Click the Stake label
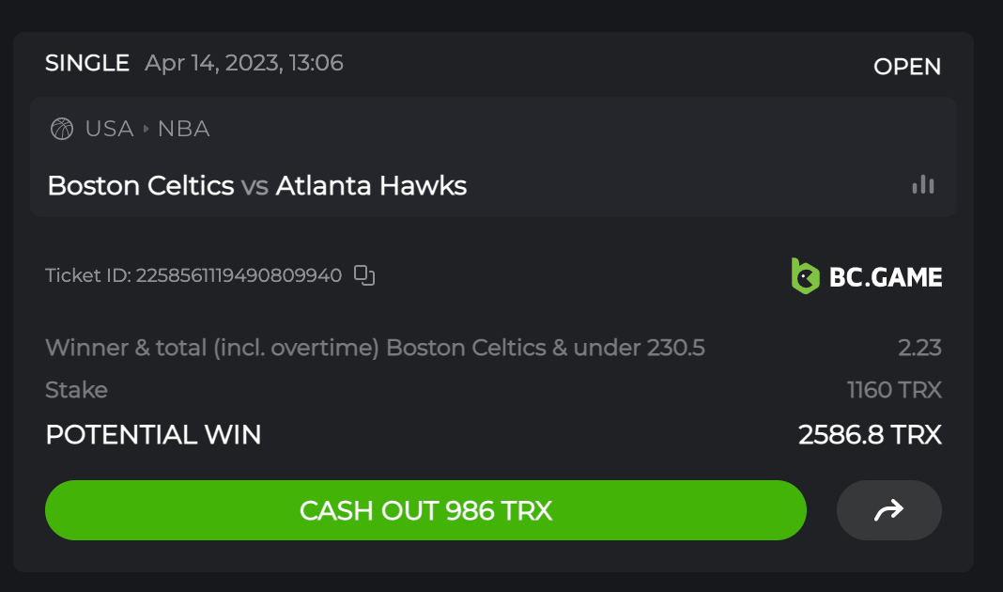Screen dimensions: 1003x592 (x=76, y=390)
